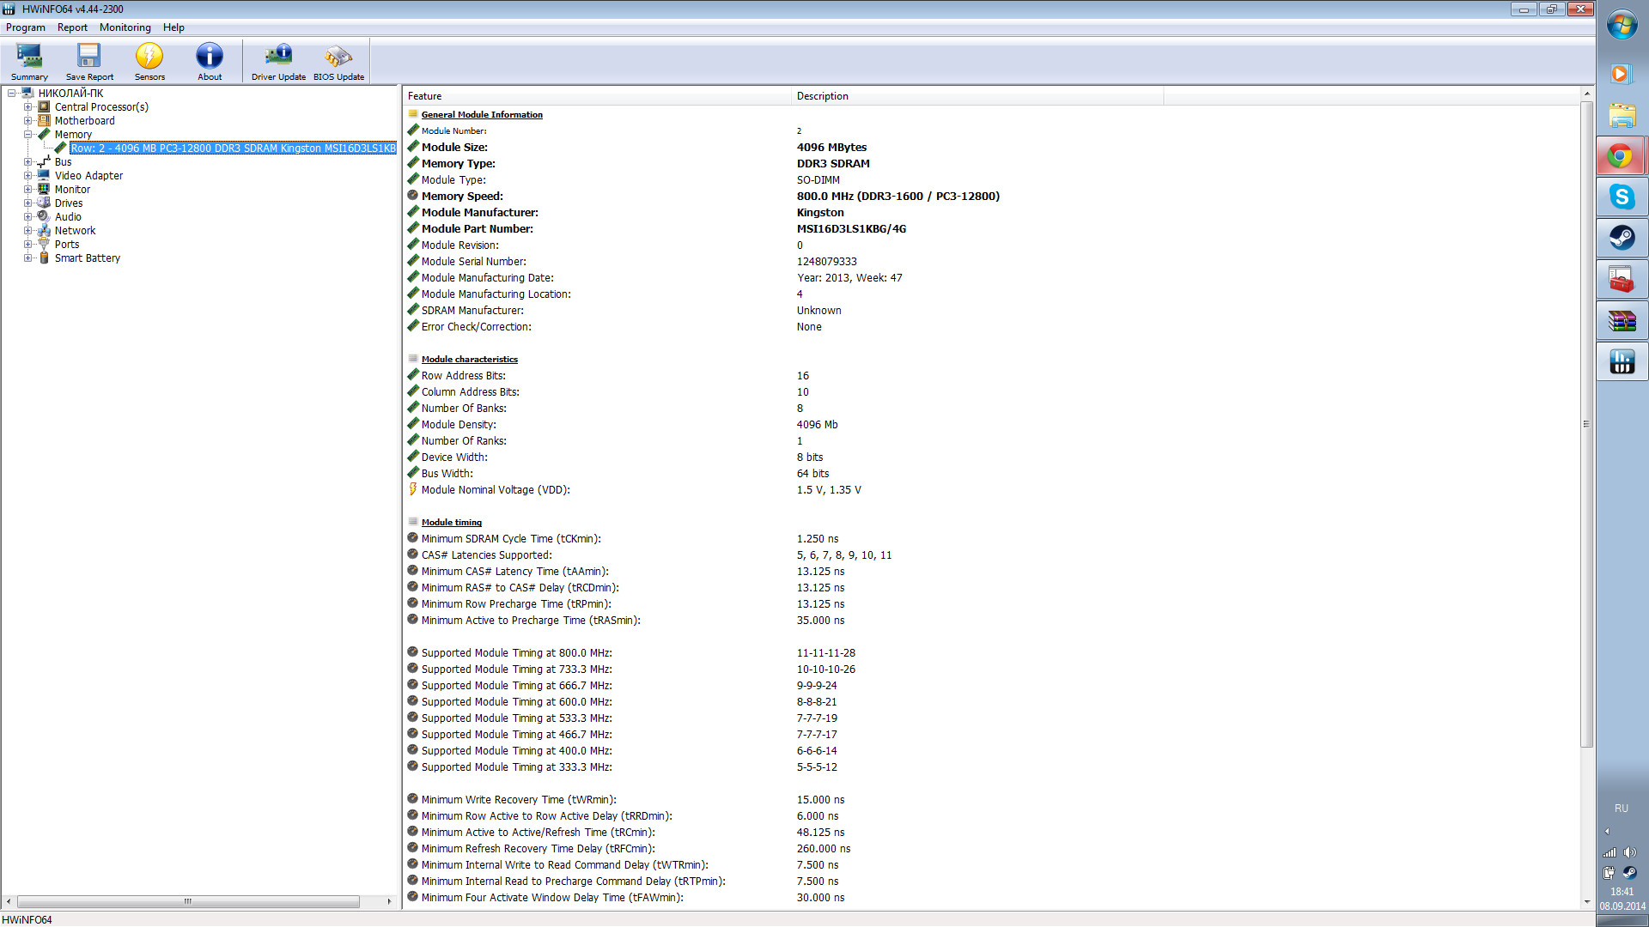Launch the BIOS Update tool
This screenshot has height=927, width=1649.
(338, 61)
